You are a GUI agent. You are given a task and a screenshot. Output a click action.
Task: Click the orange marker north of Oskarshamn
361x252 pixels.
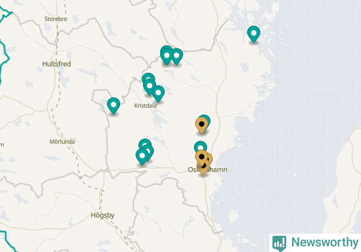[201, 125]
